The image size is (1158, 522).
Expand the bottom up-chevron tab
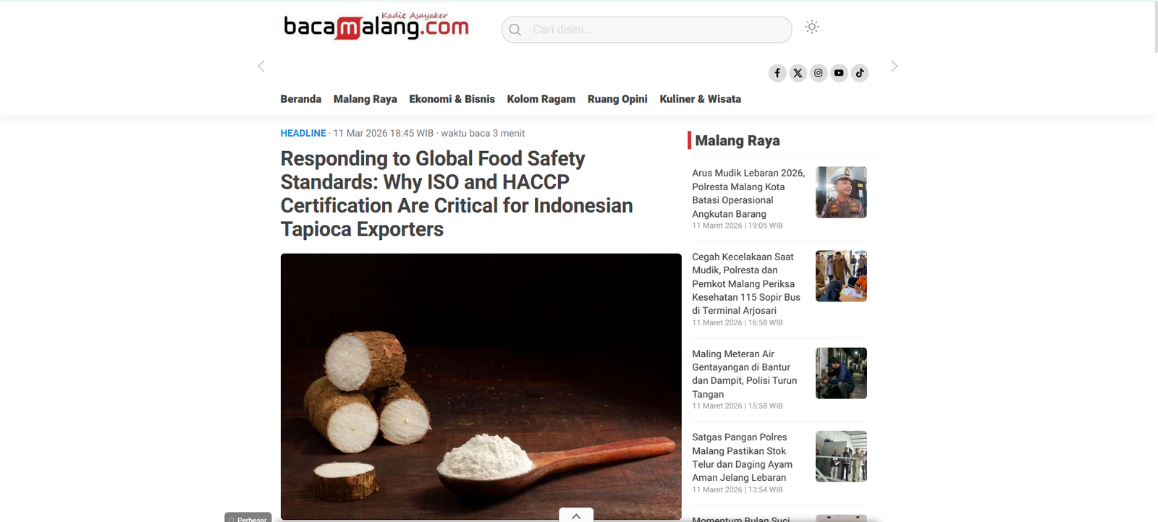click(576, 515)
